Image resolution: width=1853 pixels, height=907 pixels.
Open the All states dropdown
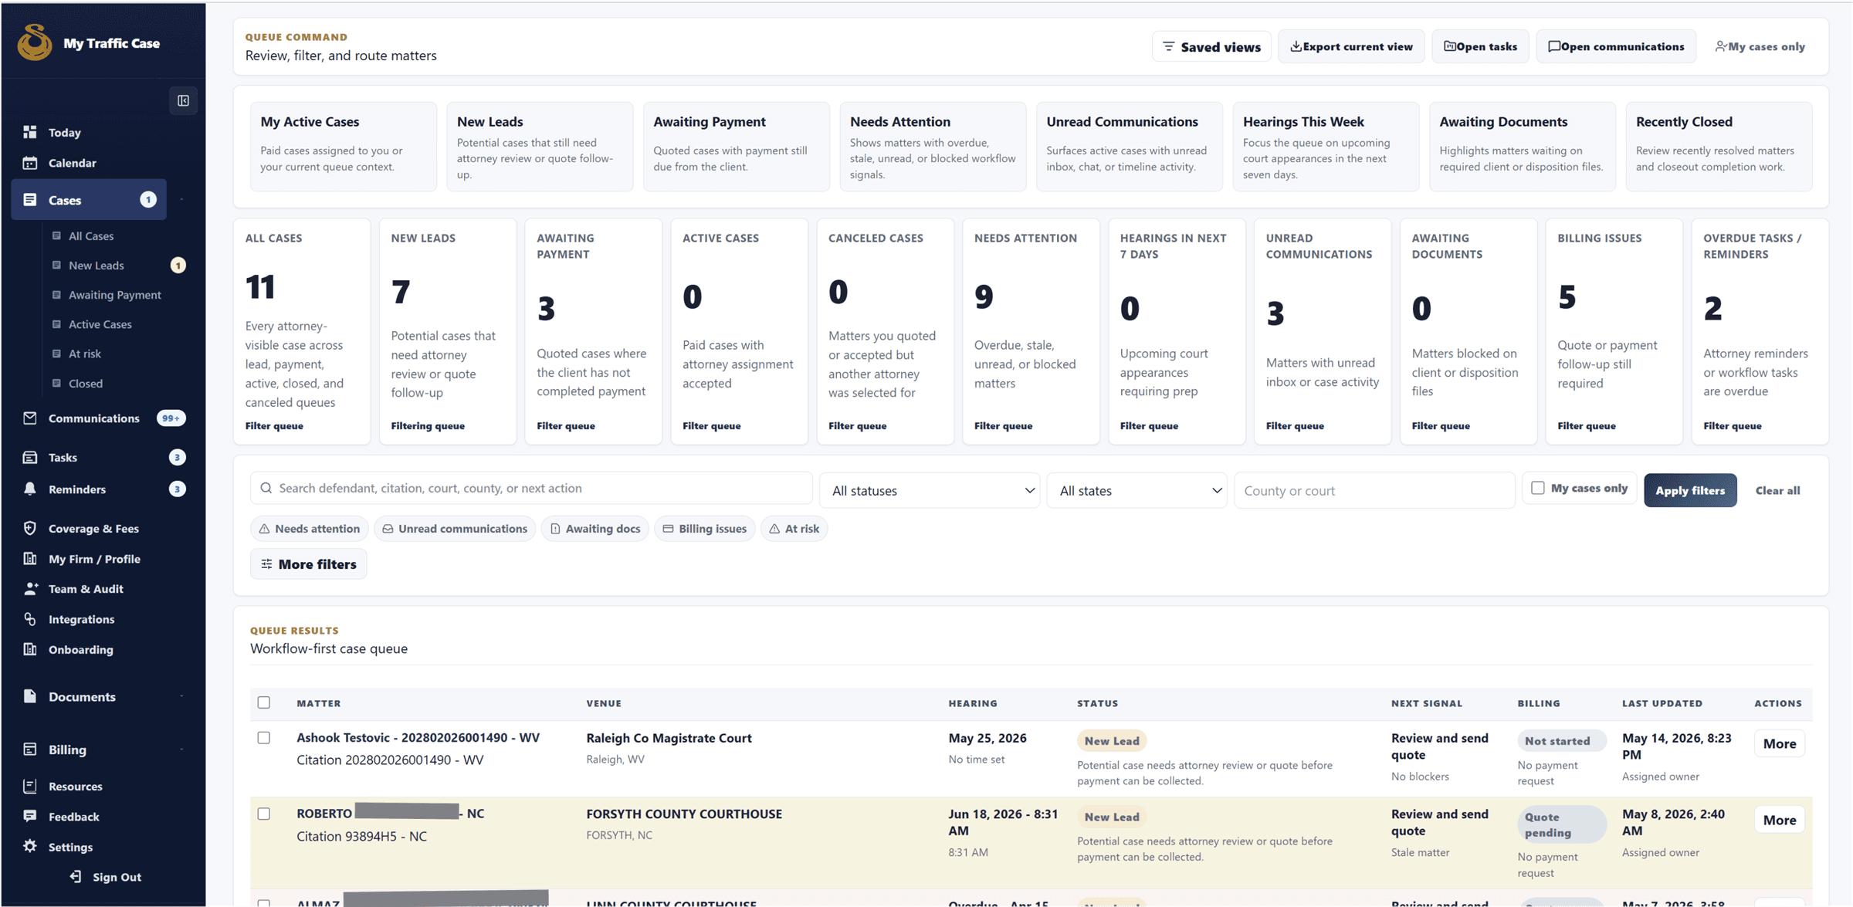click(x=1137, y=491)
